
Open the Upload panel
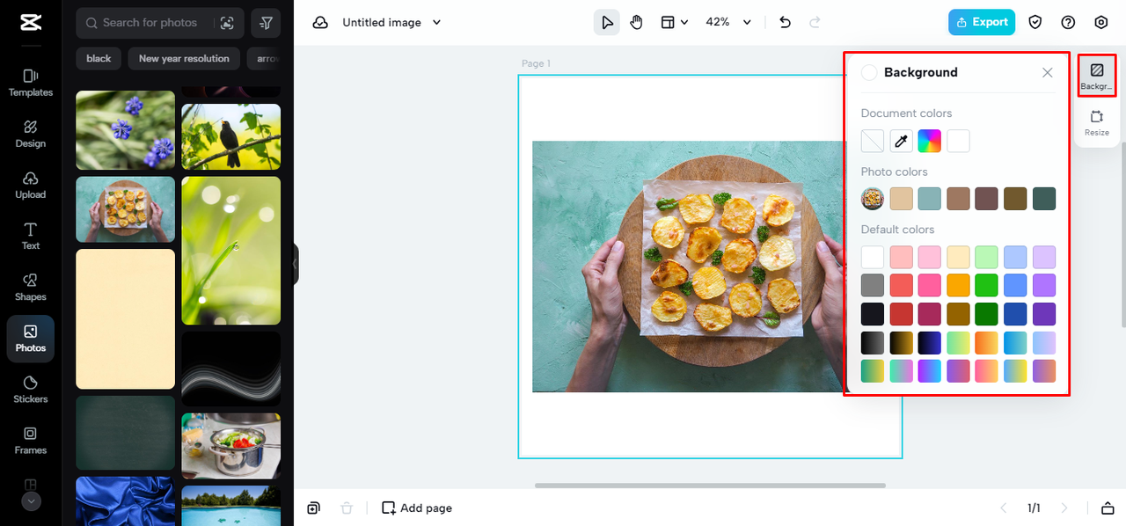(x=31, y=185)
